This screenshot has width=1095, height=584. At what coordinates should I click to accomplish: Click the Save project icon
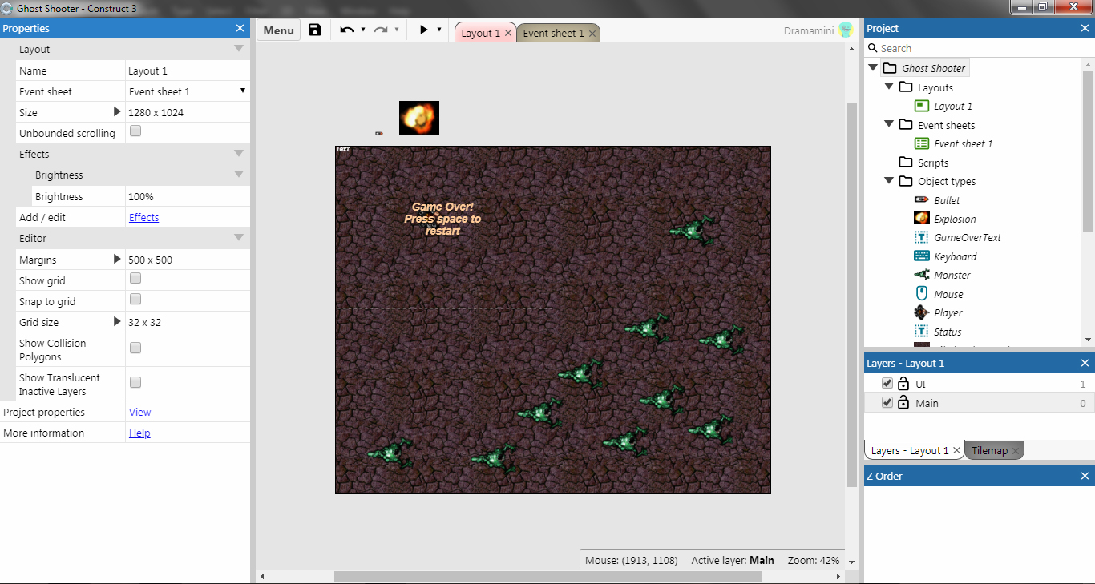tap(315, 30)
